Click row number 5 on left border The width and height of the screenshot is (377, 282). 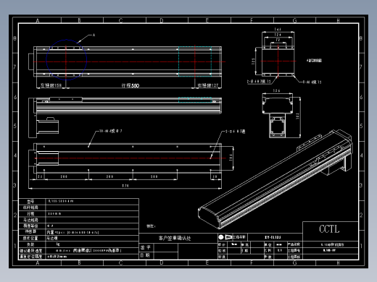pyautogui.click(x=15, y=126)
